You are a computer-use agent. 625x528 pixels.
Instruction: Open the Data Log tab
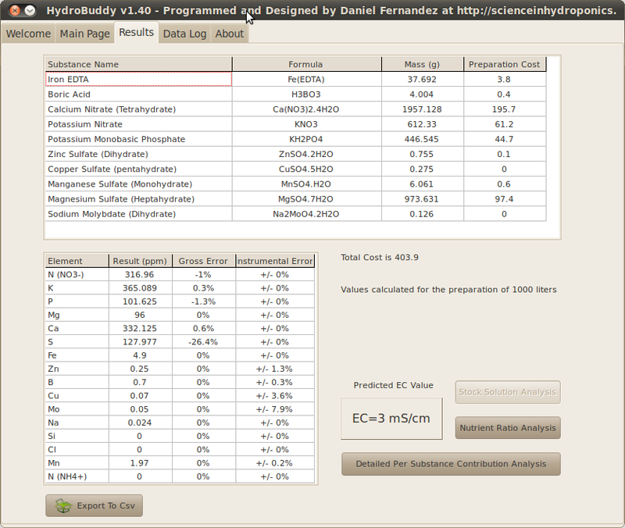pos(184,34)
